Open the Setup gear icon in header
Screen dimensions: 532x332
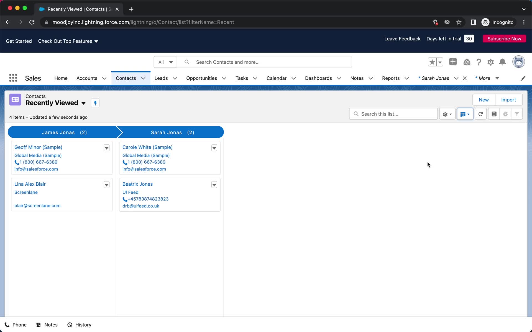point(490,62)
